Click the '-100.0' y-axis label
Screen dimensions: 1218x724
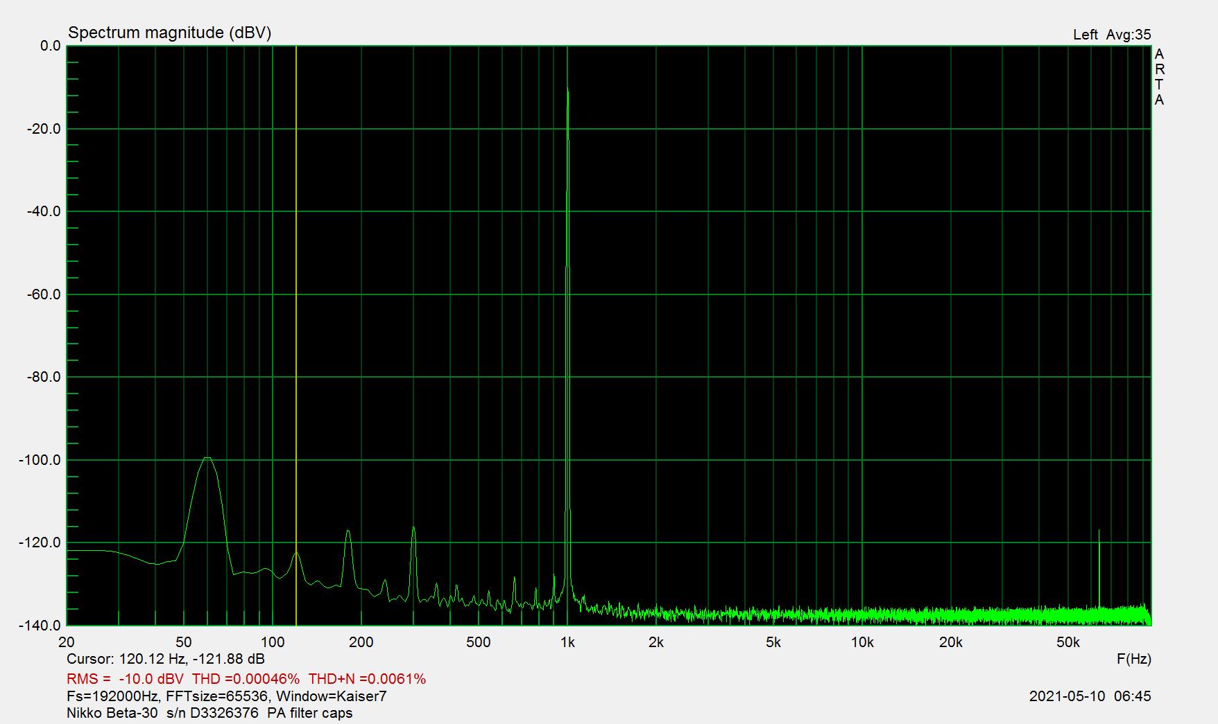coord(40,460)
